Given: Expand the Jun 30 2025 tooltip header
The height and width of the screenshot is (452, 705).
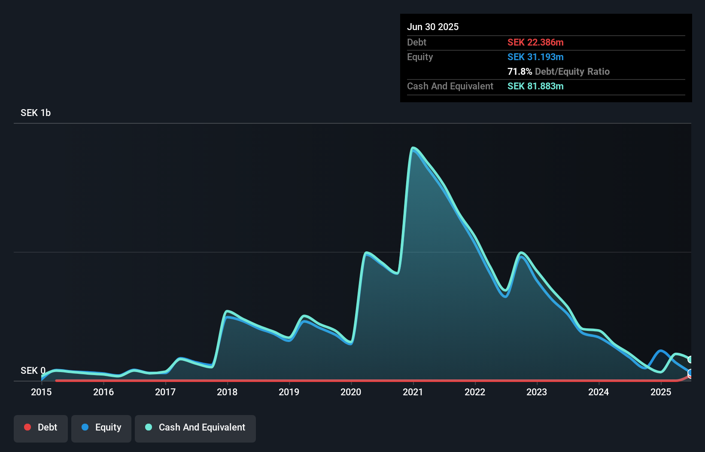Looking at the screenshot, I should pos(433,27).
